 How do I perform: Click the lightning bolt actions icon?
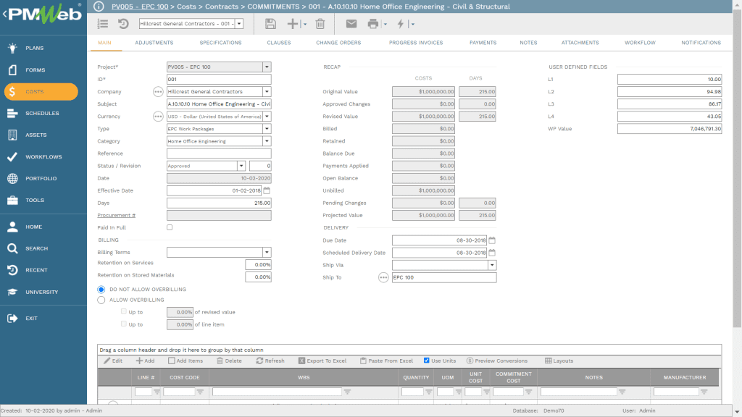coord(400,24)
